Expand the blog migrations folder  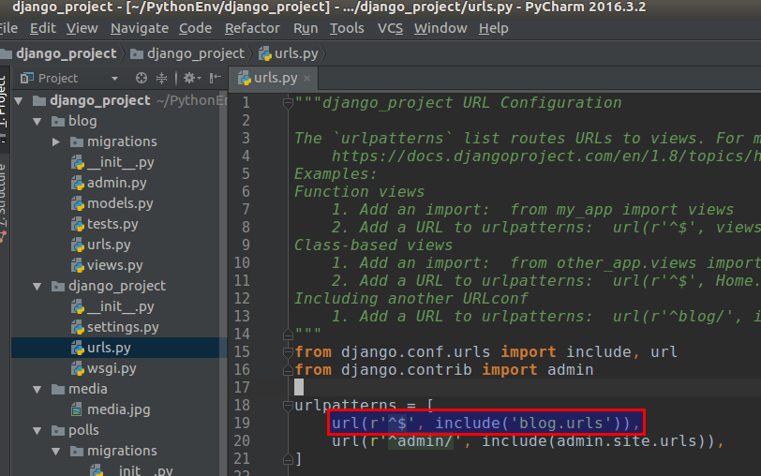(56, 141)
